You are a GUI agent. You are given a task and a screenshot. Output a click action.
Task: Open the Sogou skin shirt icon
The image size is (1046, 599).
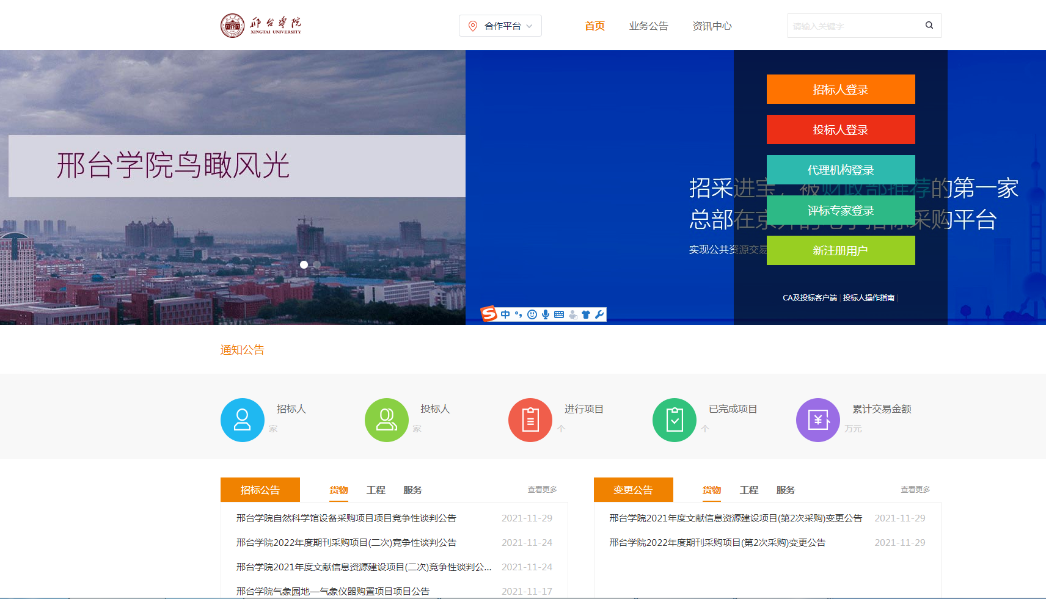pos(586,314)
